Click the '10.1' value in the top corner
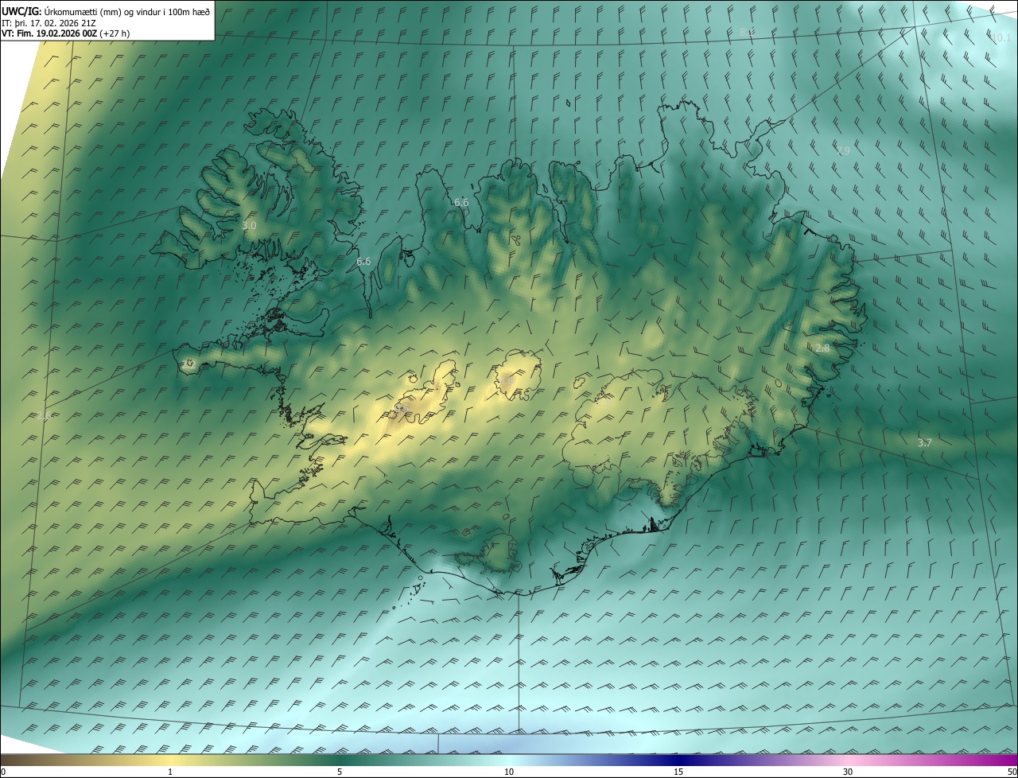1018x778 pixels. click(1001, 37)
